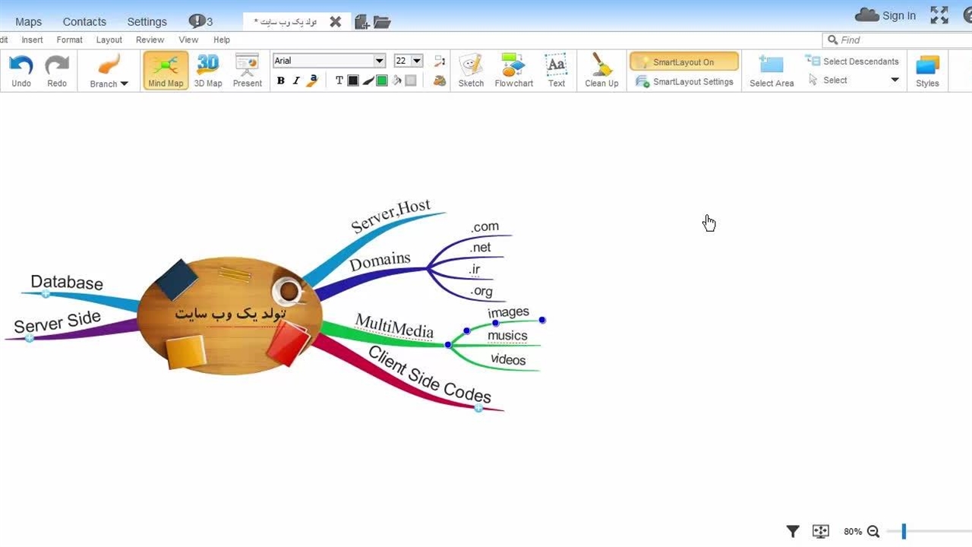The height and width of the screenshot is (547, 972).
Task: Open the Format menu
Action: click(x=69, y=40)
